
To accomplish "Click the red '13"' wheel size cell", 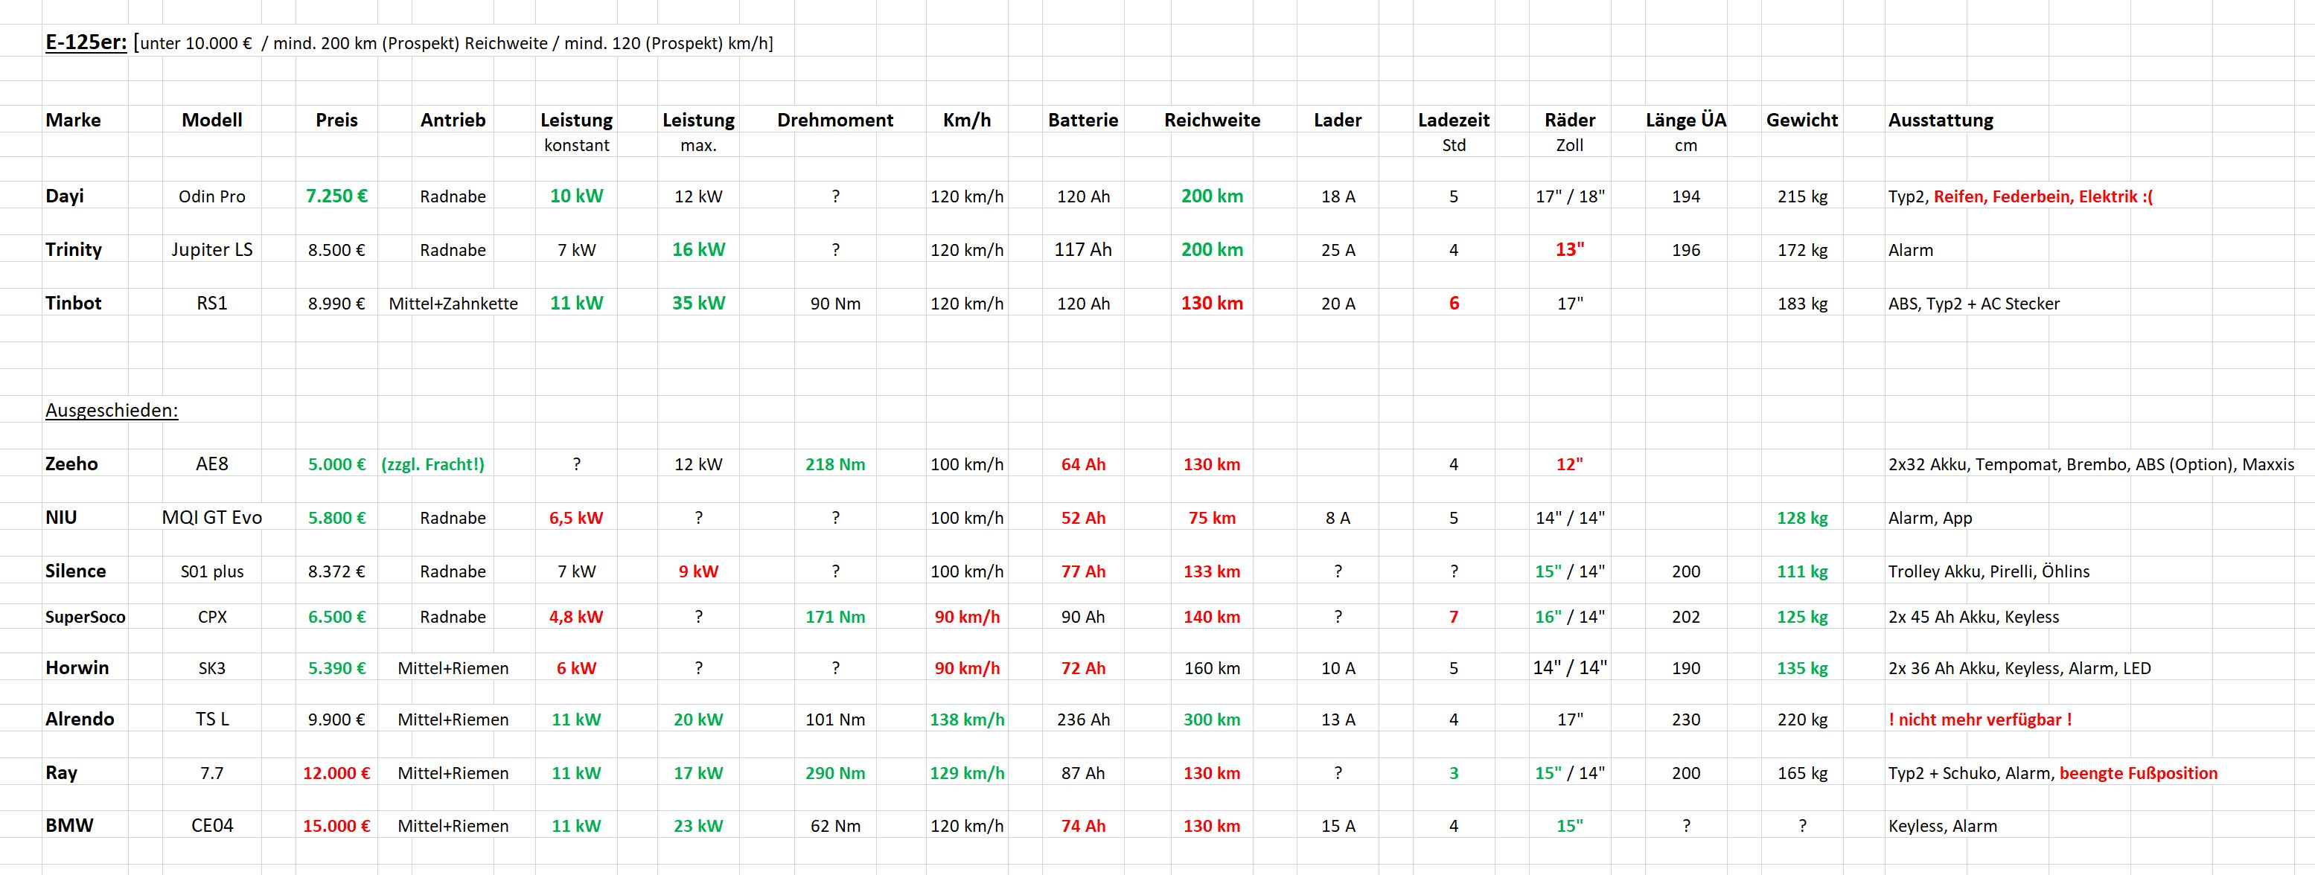I will pyautogui.click(x=1569, y=250).
